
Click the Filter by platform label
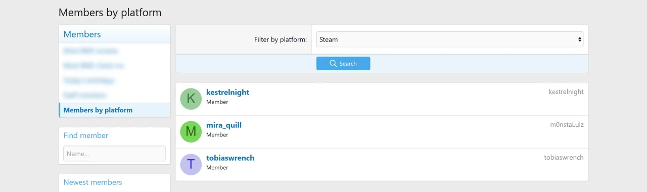tap(281, 39)
